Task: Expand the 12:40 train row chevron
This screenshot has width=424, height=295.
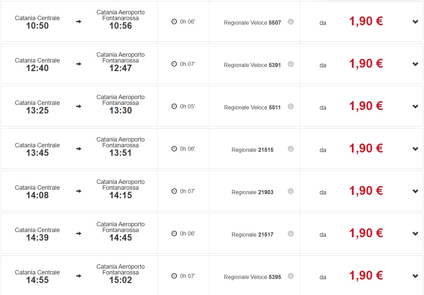Action: [x=415, y=64]
